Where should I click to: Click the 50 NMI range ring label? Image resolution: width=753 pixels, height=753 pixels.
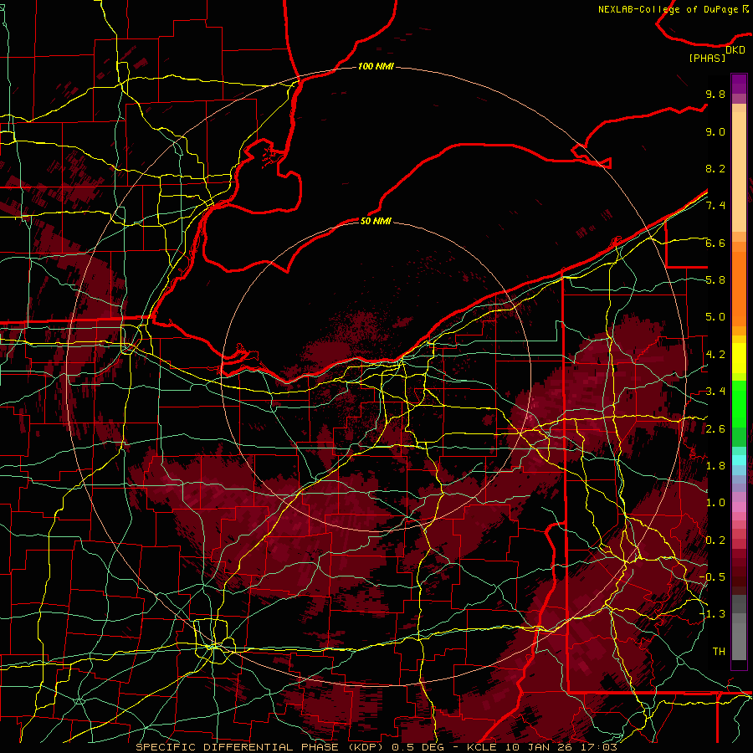(376, 221)
